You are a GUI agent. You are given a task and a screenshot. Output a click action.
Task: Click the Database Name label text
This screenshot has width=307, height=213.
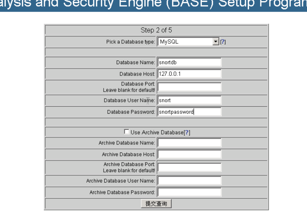click(x=135, y=63)
